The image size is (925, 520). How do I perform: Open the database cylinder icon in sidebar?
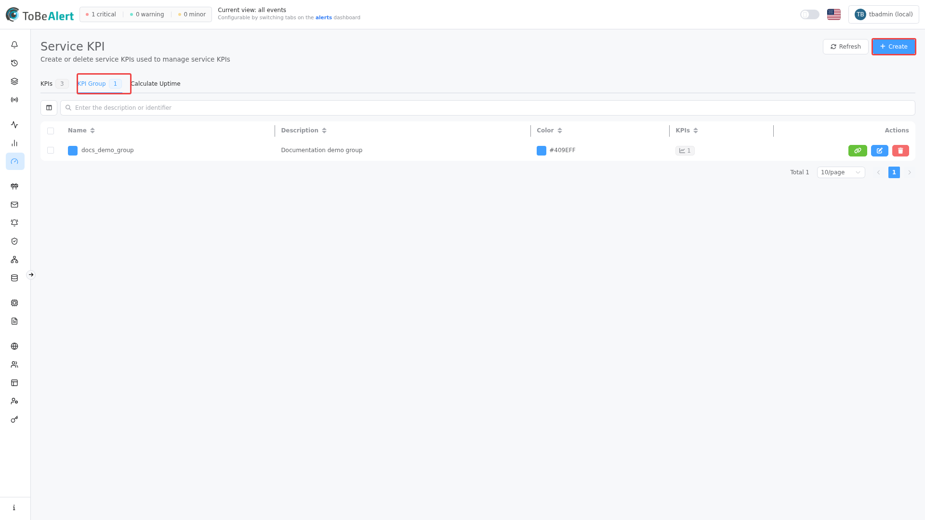pos(14,278)
